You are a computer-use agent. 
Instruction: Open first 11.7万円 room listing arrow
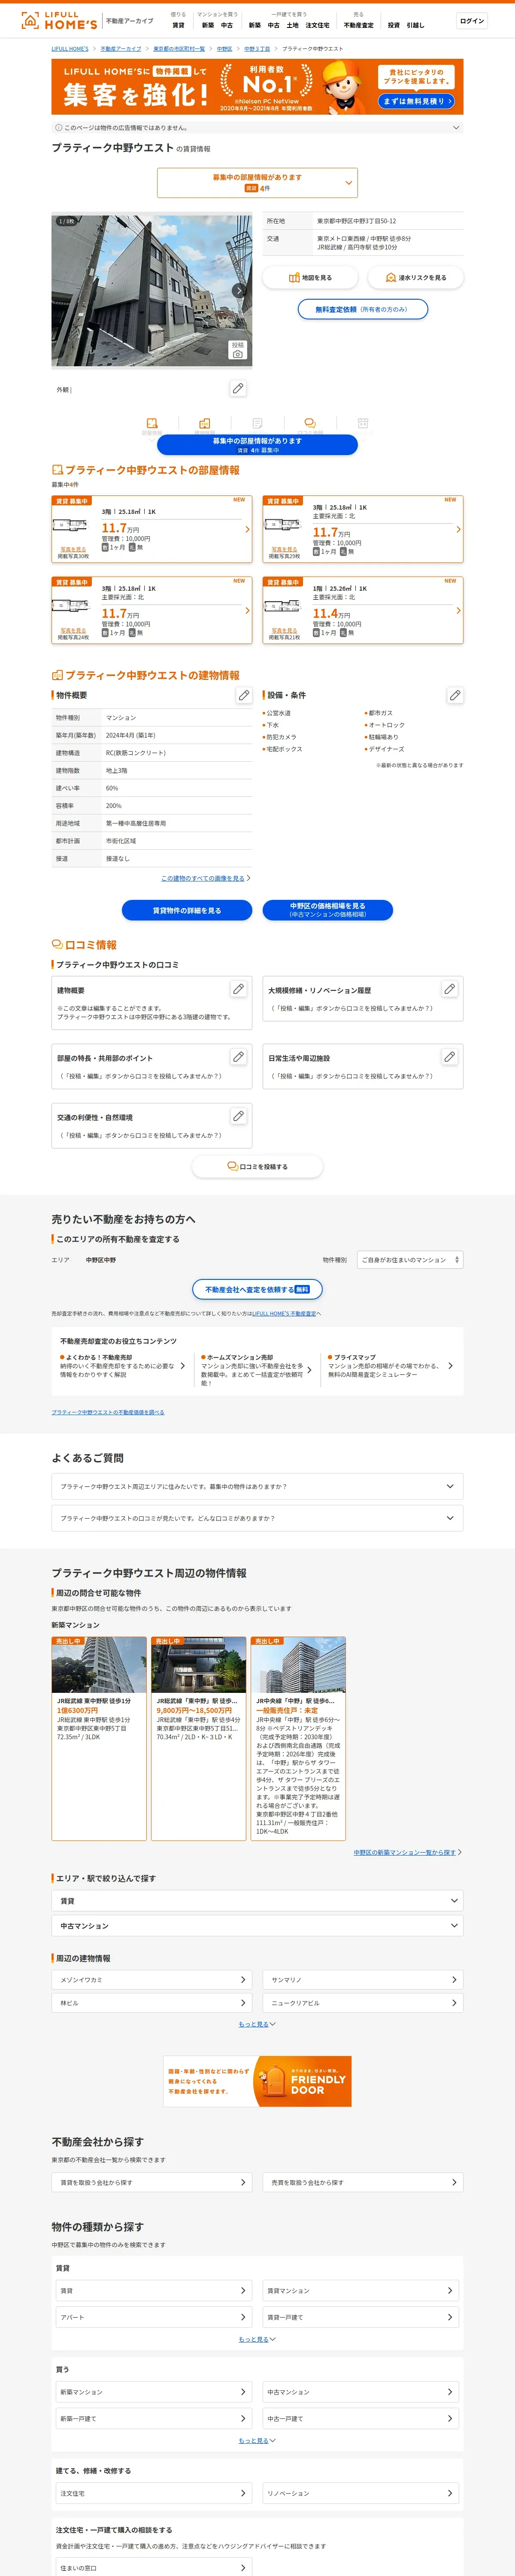[247, 529]
